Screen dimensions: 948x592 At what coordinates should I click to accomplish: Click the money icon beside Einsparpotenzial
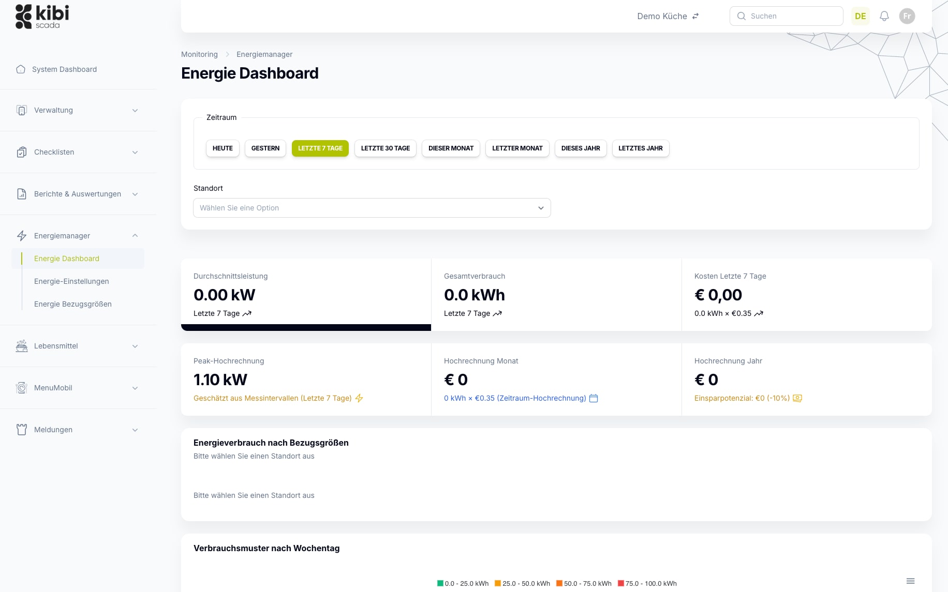coord(797,398)
